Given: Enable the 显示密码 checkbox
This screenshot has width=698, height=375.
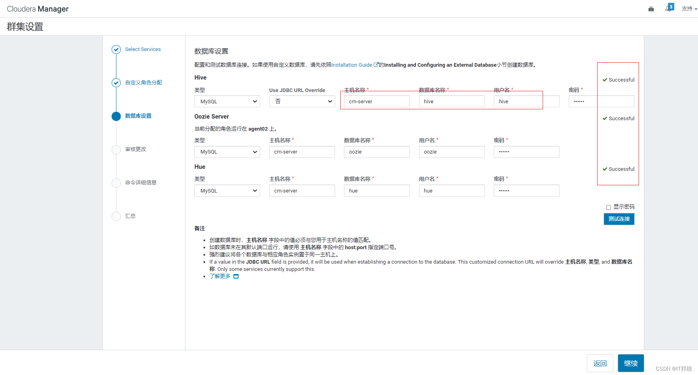Looking at the screenshot, I should point(608,207).
